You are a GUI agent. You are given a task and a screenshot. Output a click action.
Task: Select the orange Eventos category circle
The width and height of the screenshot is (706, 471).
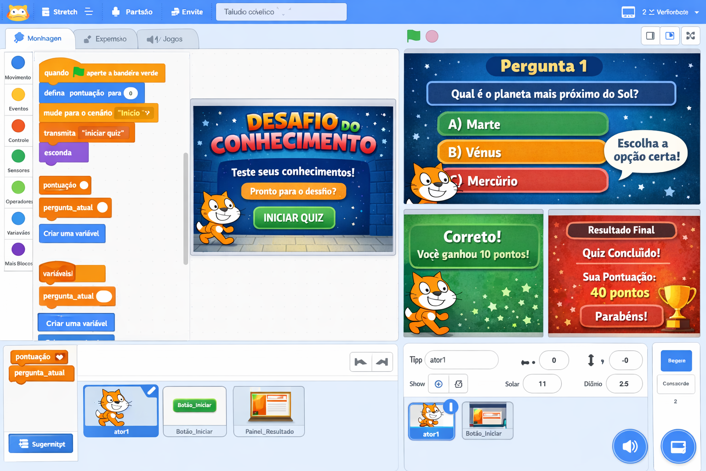pyautogui.click(x=18, y=95)
